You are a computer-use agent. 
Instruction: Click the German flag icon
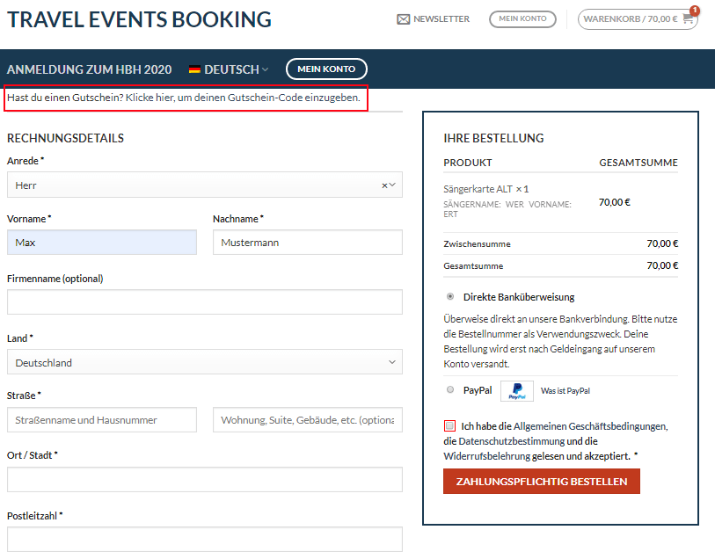[x=194, y=69]
